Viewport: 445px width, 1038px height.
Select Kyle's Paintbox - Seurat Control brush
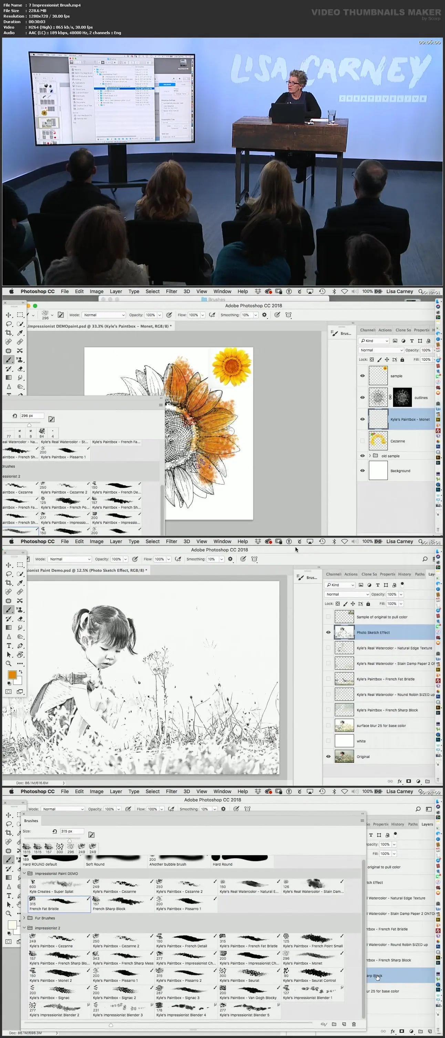[x=313, y=976]
